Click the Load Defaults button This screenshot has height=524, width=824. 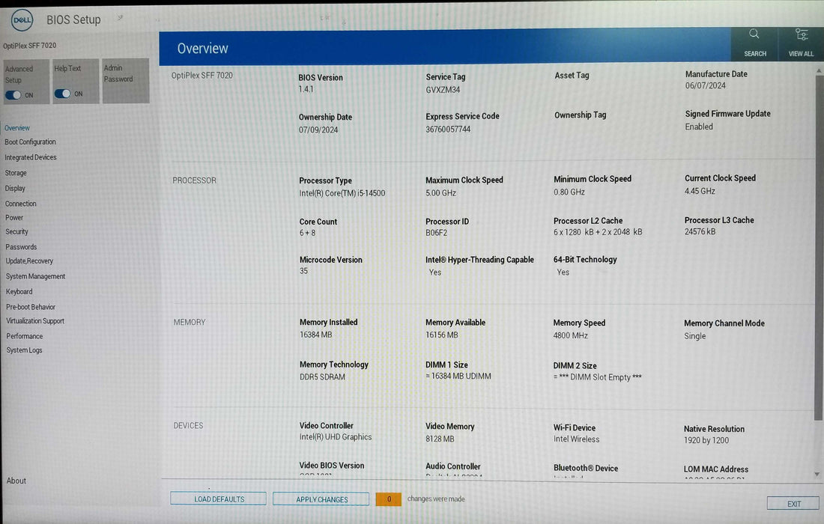218,499
